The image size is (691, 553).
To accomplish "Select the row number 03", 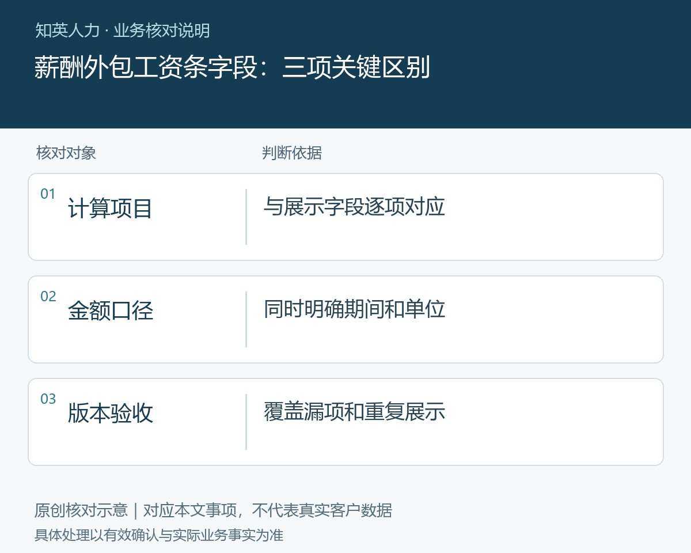I will [x=48, y=399].
